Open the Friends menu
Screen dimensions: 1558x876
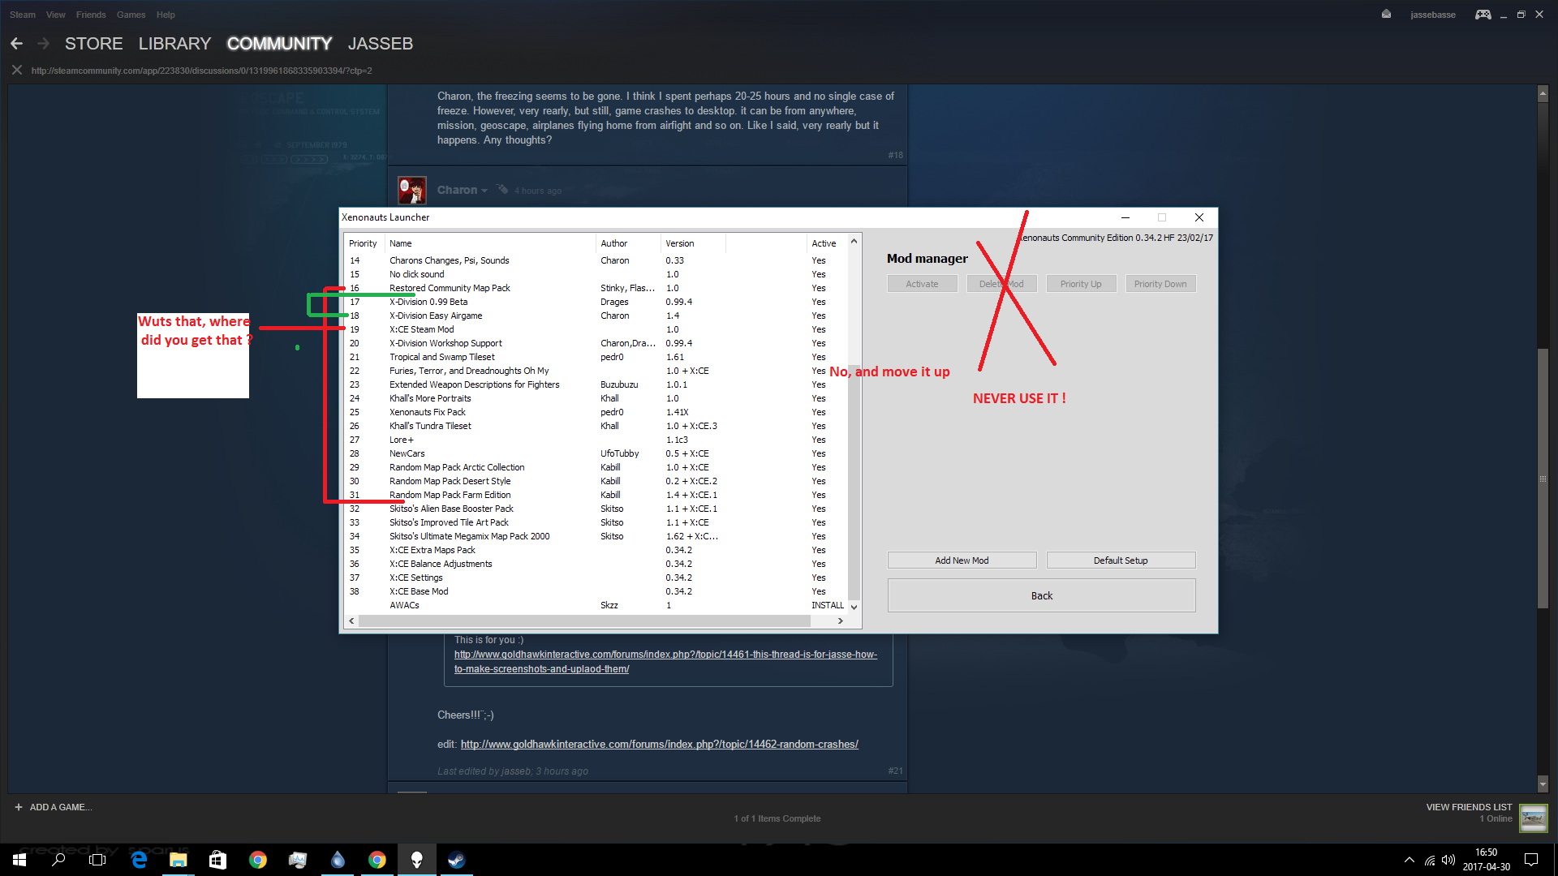[91, 15]
